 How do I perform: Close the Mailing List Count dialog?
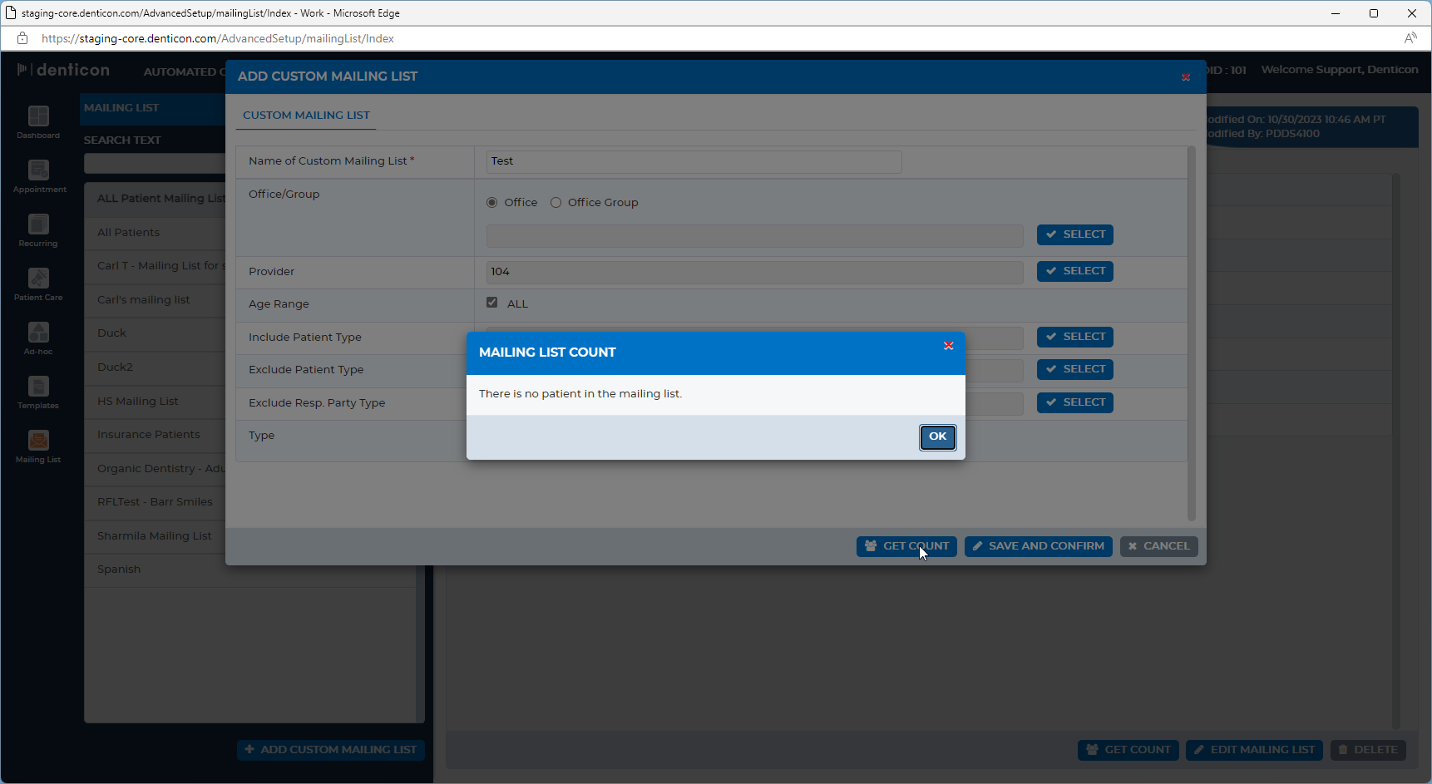point(948,346)
